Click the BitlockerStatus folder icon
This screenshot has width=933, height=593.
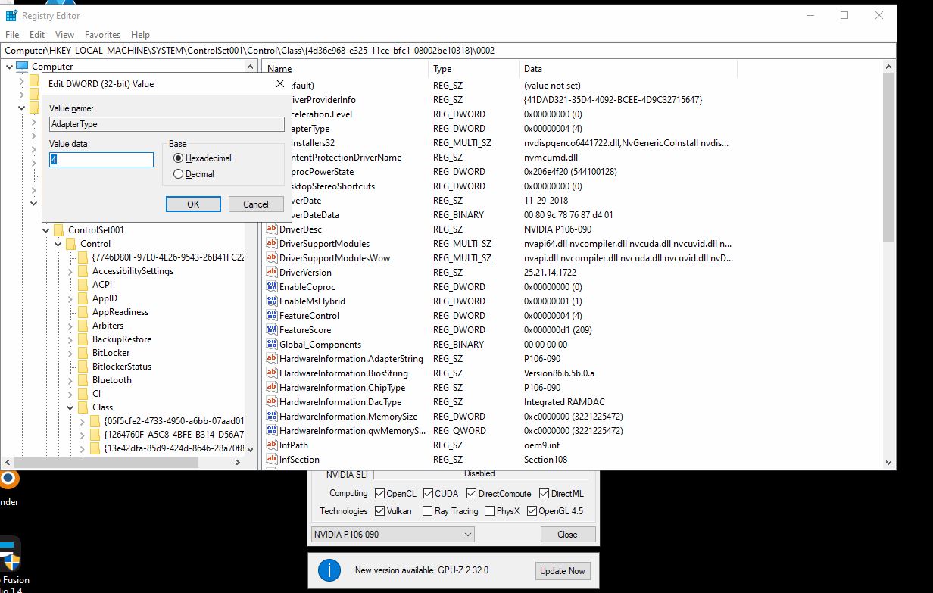83,367
